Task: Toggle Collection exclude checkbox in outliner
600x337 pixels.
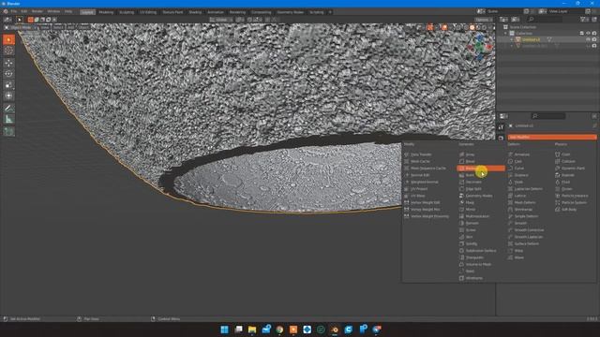Action: (x=582, y=34)
